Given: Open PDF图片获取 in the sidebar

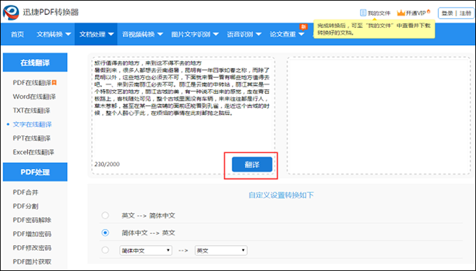Looking at the screenshot, I should [32, 261].
